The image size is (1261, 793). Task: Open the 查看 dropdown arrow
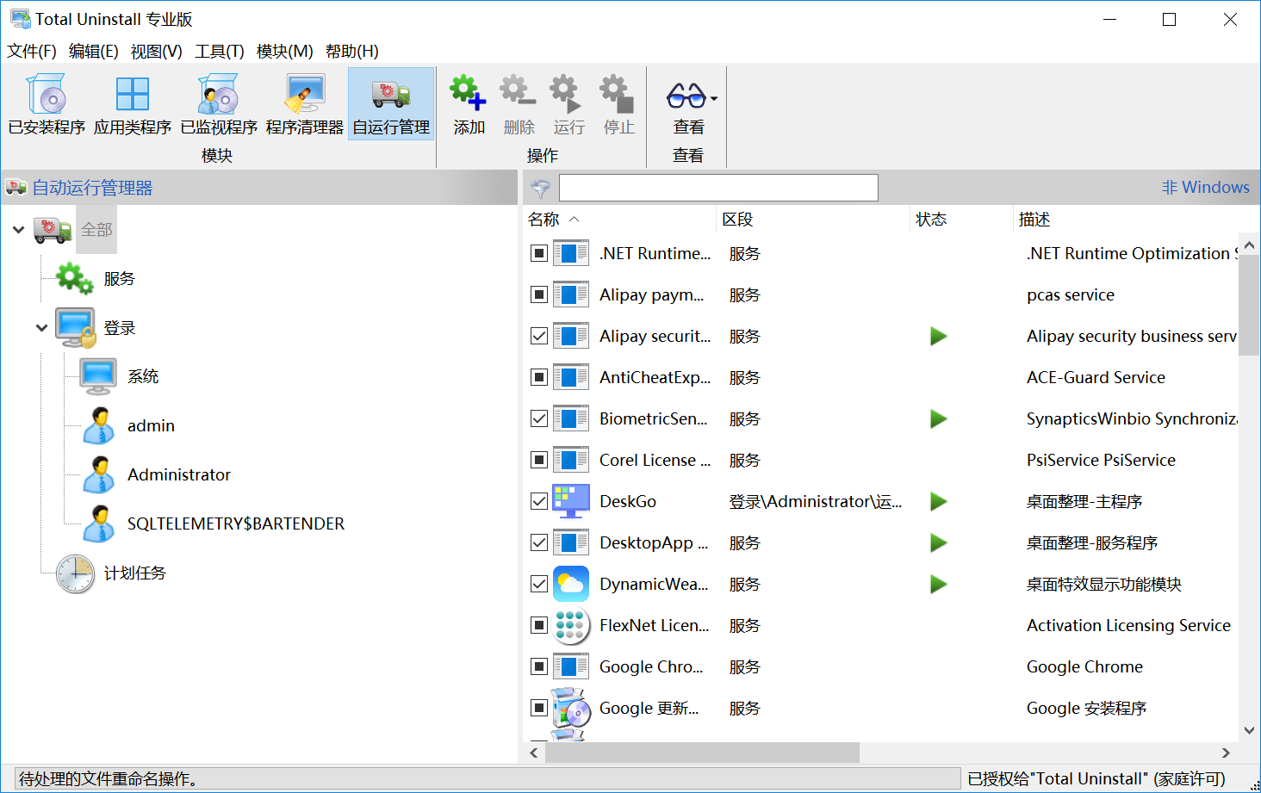pyautogui.click(x=714, y=98)
